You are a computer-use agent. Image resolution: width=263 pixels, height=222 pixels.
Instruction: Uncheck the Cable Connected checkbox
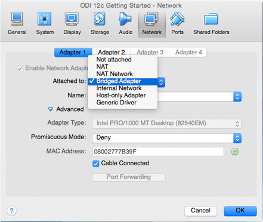[x=95, y=164]
